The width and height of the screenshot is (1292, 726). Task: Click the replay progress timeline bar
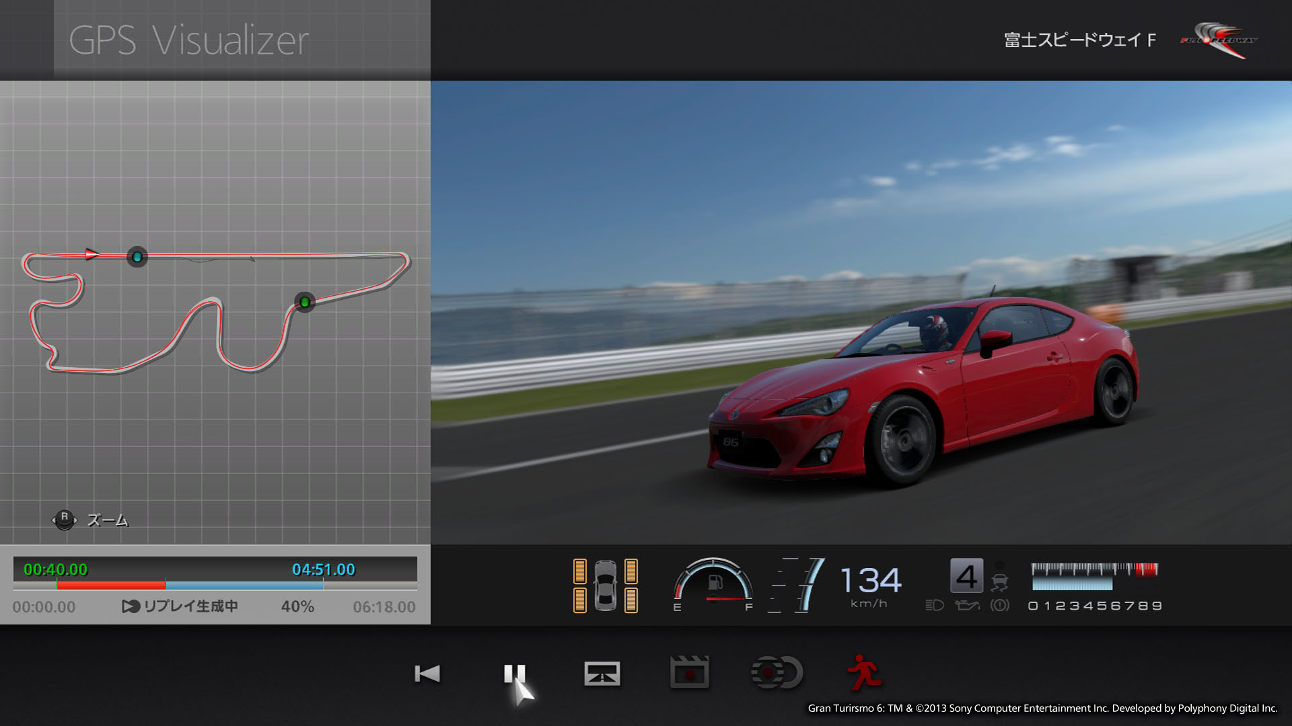pyautogui.click(x=215, y=585)
